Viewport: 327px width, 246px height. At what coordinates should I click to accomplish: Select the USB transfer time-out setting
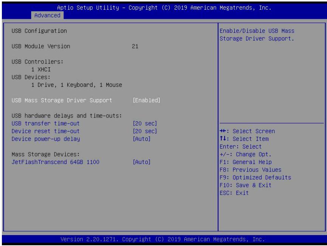[45, 124]
